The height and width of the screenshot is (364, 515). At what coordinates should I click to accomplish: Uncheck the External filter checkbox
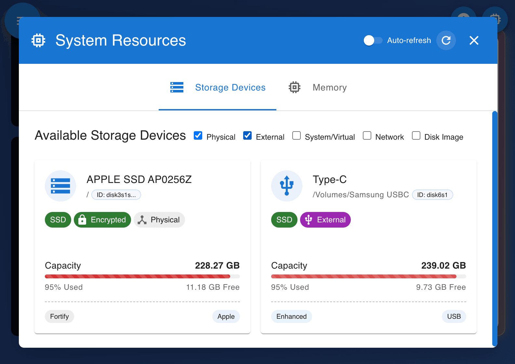coord(247,135)
